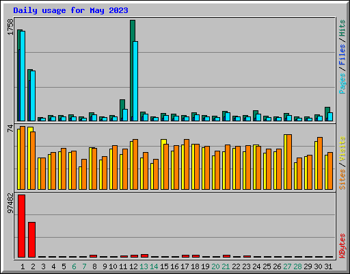Image resolution: width=350 pixels, height=274 pixels.
Task: Click day label 9 on the x-axis
Action: point(105,266)
